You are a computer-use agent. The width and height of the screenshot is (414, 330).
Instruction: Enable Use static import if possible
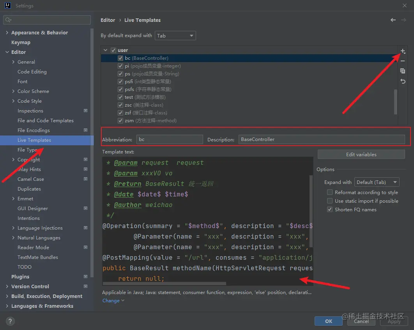(330, 201)
